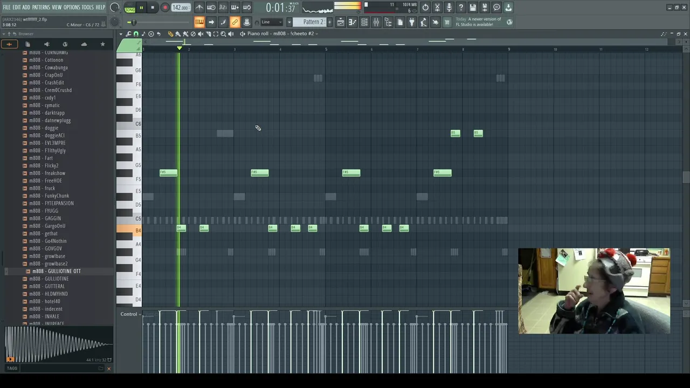Select the draw pencil tool
690x388 pixels.
click(170, 34)
